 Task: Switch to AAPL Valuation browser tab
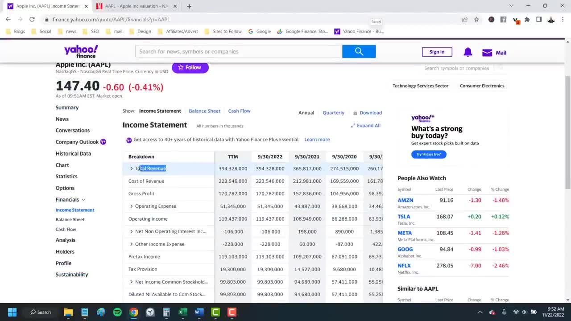136,6
